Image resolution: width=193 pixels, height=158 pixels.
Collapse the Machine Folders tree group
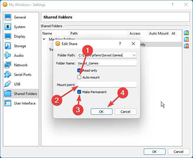[x=44, y=39]
